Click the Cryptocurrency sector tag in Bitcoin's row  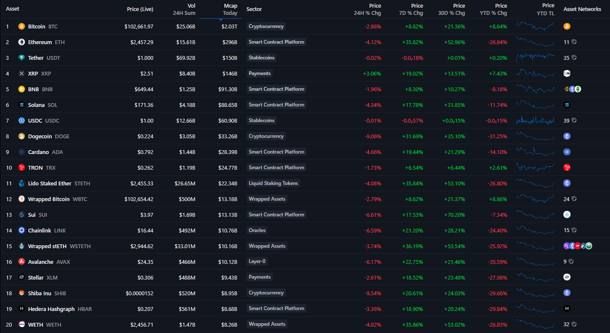[x=266, y=26]
